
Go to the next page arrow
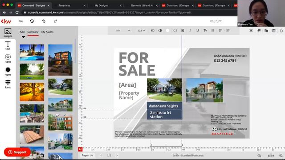click(x=117, y=156)
